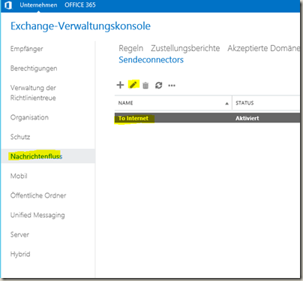
Task: Select the Sendeconnectors tab
Action: click(151, 59)
